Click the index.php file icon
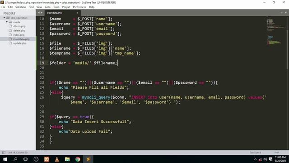 10,35
